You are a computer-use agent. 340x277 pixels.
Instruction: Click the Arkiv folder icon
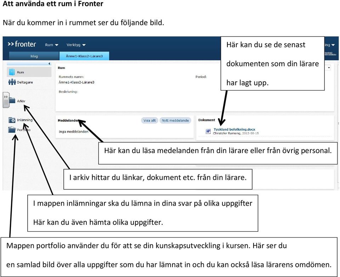[12, 100]
